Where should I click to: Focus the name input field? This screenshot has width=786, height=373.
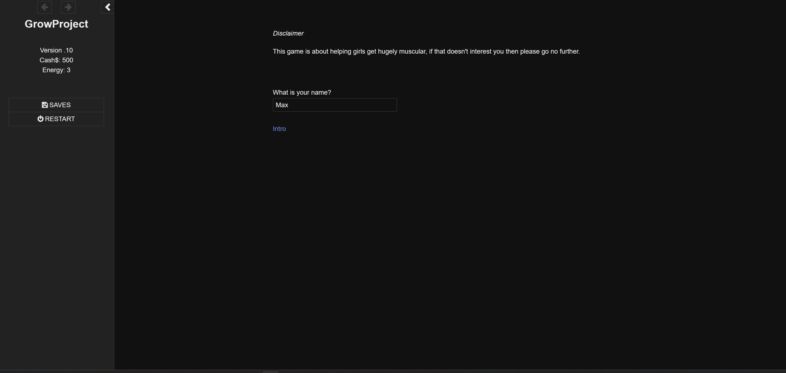point(335,105)
